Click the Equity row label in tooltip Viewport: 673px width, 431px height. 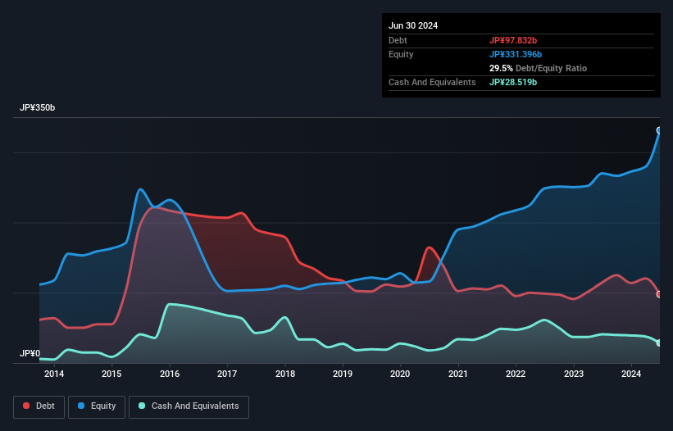point(401,54)
